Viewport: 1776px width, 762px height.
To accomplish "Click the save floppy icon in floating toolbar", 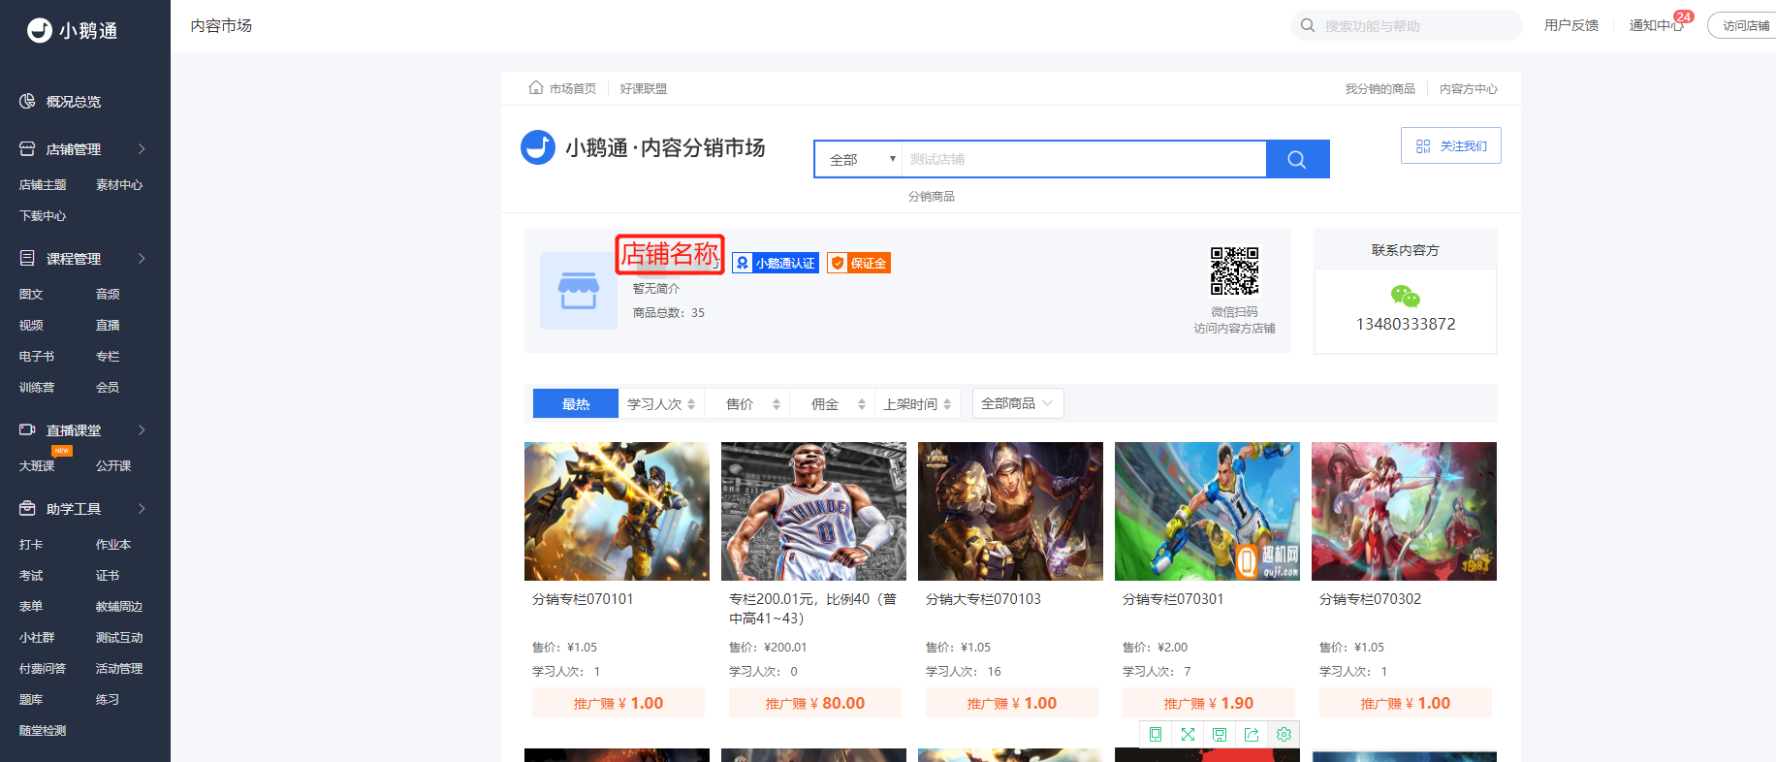I will 1220,735.
